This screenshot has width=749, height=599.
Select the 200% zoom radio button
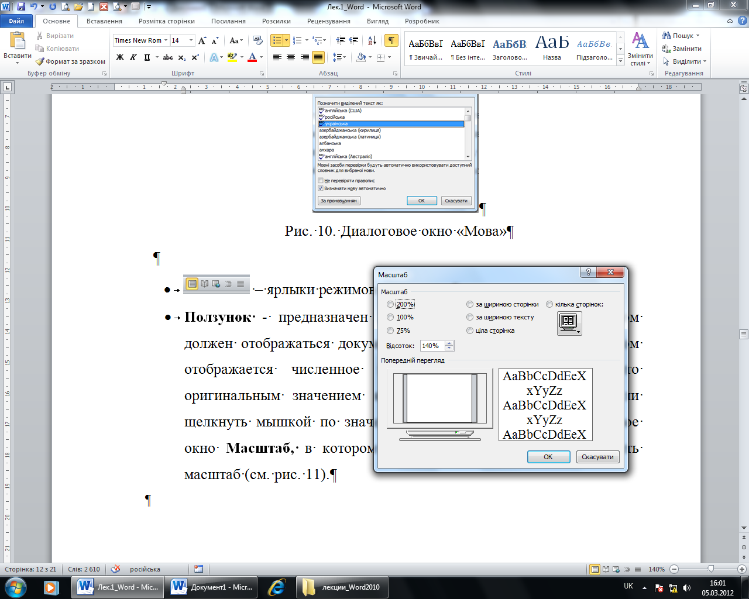(x=390, y=304)
